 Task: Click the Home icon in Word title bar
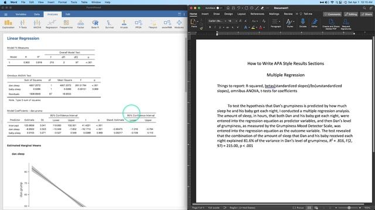pyautogui.click(x=228, y=8)
